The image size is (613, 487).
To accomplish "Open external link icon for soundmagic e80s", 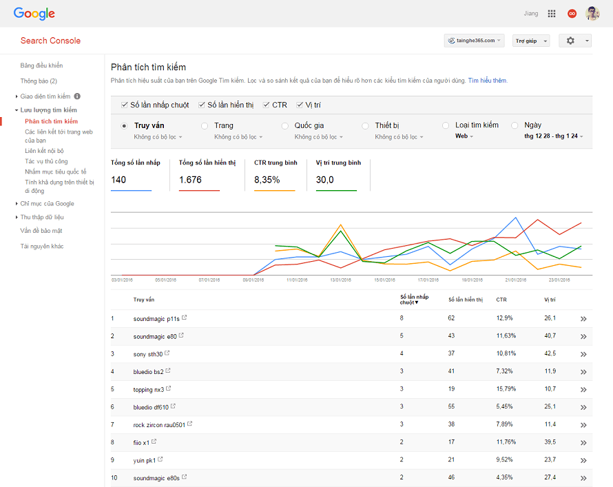I will 184,477.
